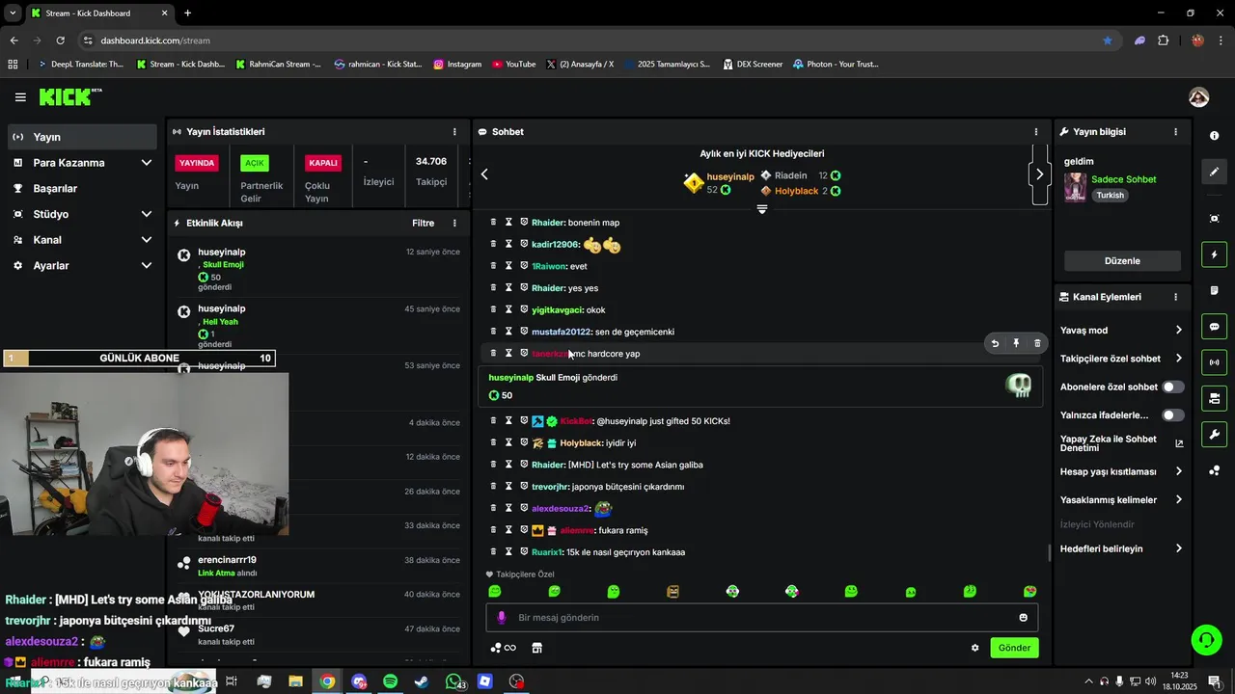Screen dimensions: 1235x694
Task: Click the wrench panel icon in right sidebar
Action: click(x=1215, y=434)
